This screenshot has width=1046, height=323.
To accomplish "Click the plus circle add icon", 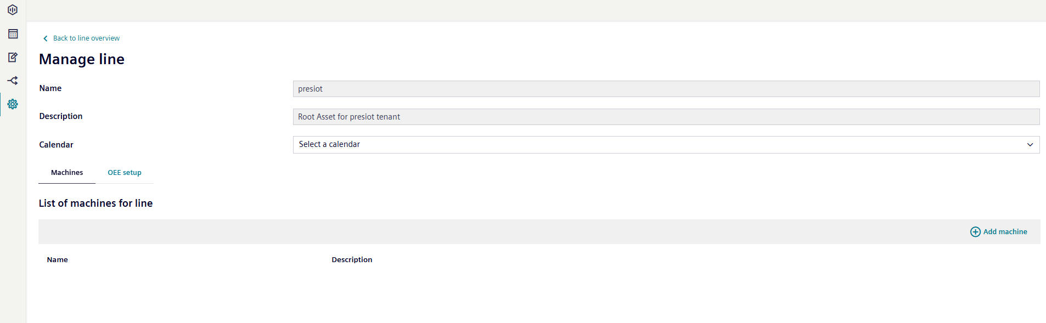I will pyautogui.click(x=975, y=232).
